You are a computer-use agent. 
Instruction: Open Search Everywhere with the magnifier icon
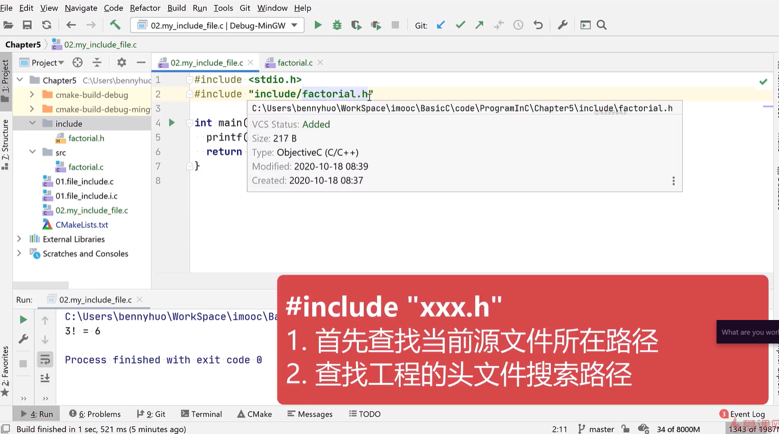click(602, 25)
